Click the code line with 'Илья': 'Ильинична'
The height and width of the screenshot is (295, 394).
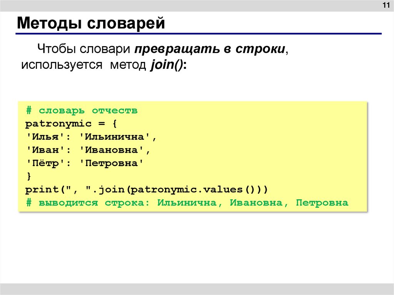[91, 137]
